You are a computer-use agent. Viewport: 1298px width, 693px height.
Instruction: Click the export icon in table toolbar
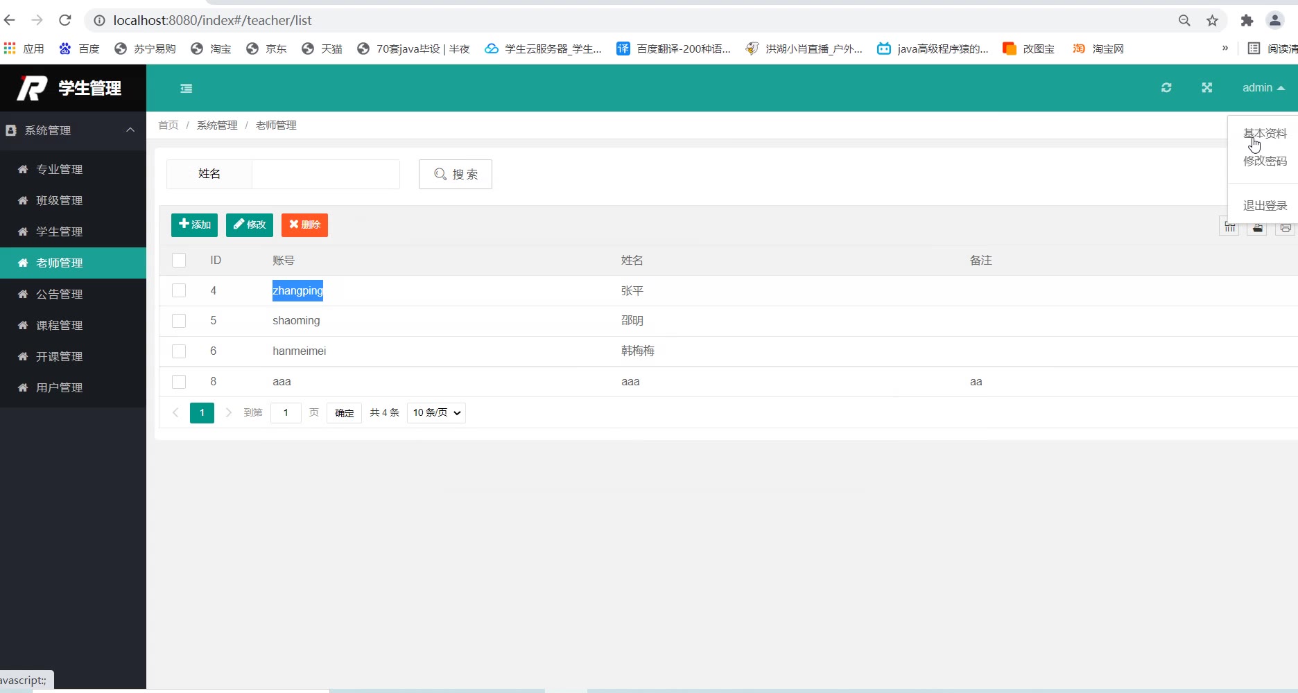pos(1257,228)
